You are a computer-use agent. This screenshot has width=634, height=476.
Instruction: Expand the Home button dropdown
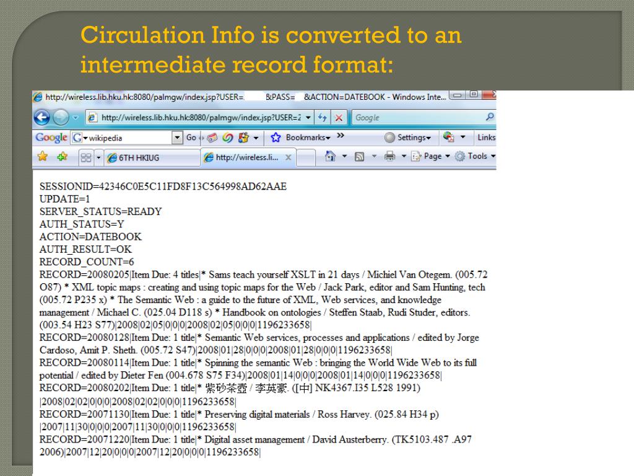pyautogui.click(x=344, y=156)
